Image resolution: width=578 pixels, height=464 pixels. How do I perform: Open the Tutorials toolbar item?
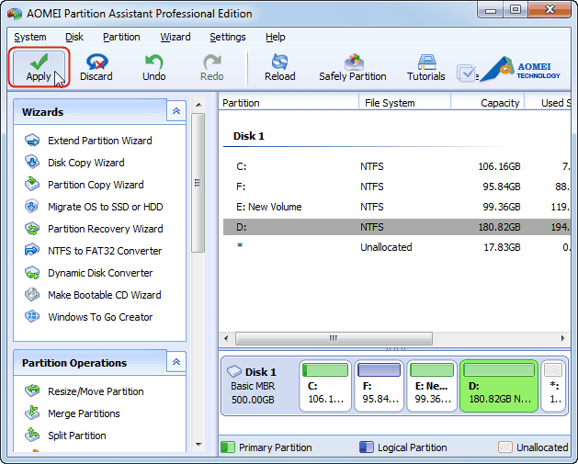click(x=426, y=67)
